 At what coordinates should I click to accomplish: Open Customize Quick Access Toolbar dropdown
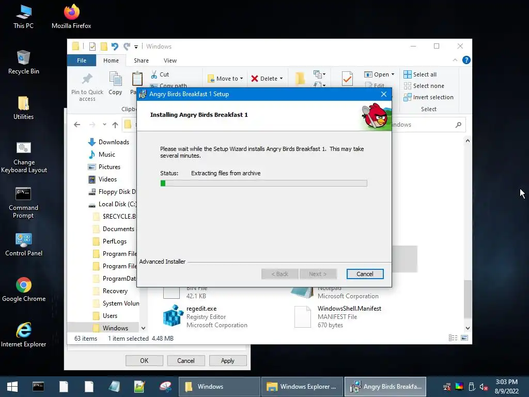(x=136, y=47)
